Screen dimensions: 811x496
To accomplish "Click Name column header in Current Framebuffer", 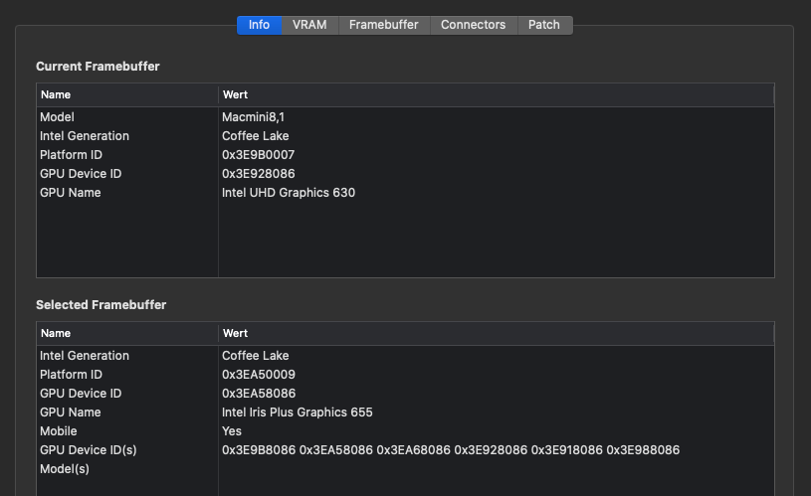I will (x=126, y=95).
